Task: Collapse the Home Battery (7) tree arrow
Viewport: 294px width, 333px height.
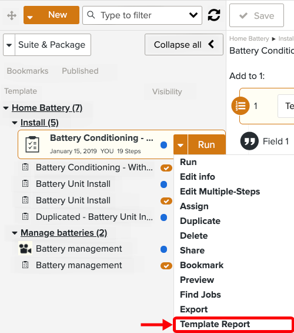Action: (6, 108)
